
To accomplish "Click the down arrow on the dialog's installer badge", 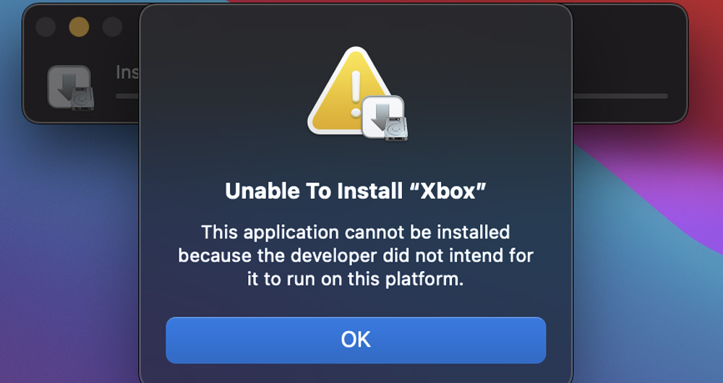I will click(380, 115).
